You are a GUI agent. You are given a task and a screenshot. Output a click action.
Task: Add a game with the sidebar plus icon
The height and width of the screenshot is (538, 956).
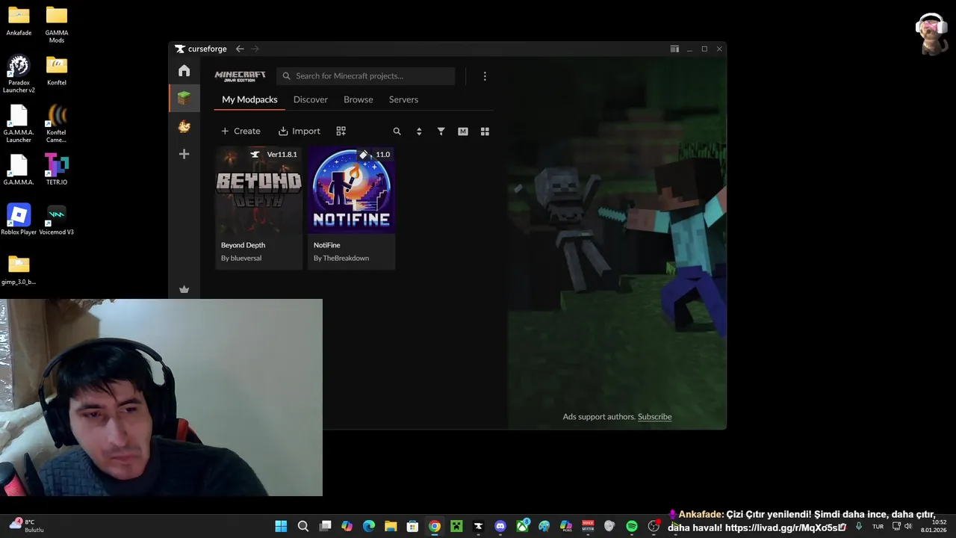[x=184, y=154]
